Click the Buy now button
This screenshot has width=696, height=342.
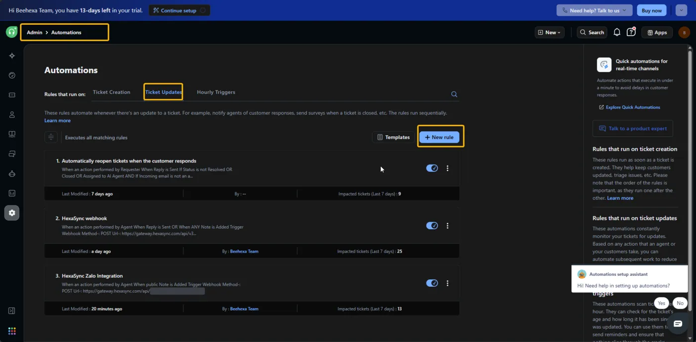tap(652, 10)
